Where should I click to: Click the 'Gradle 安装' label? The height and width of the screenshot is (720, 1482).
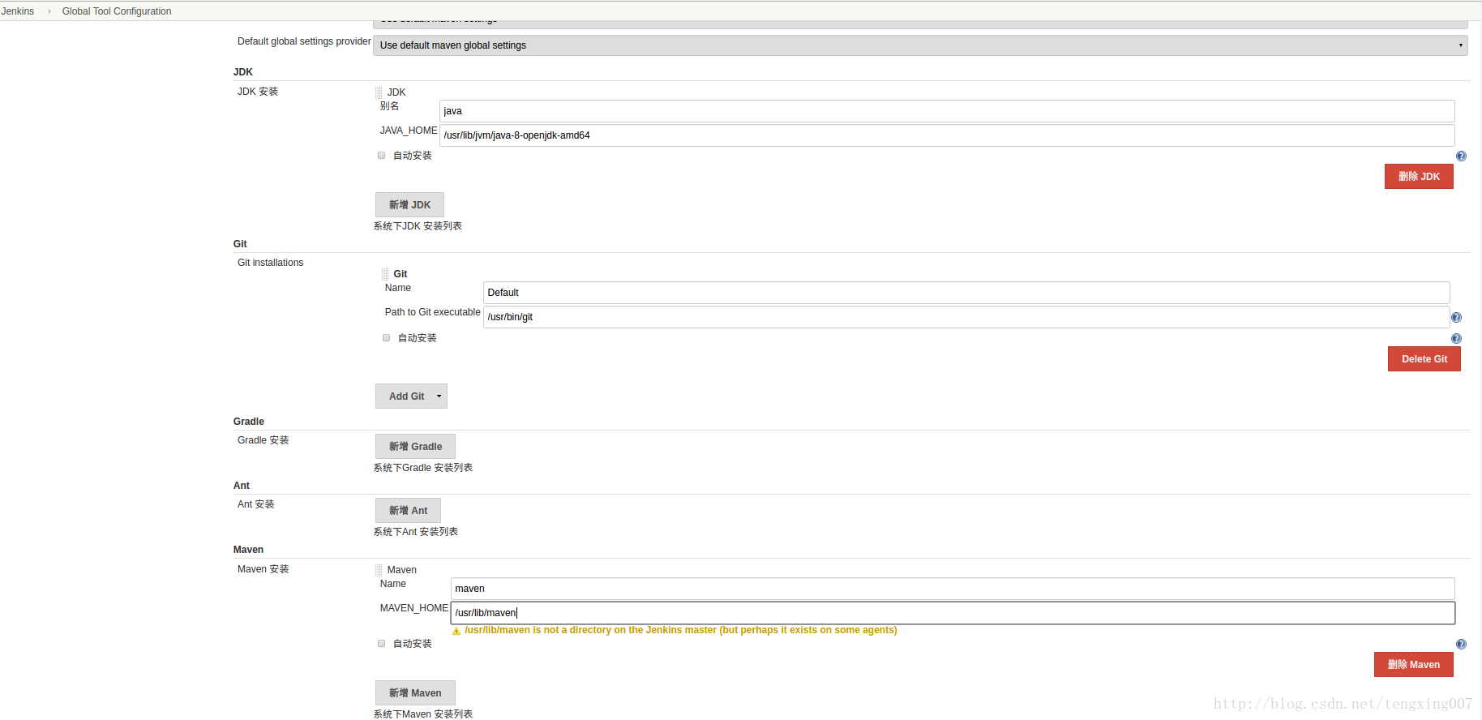[x=263, y=440]
